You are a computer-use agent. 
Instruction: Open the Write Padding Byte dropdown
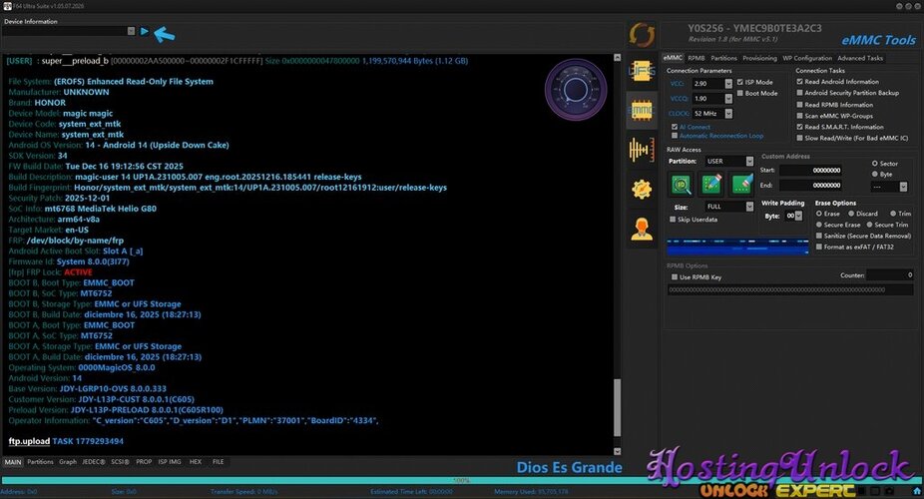pos(798,216)
